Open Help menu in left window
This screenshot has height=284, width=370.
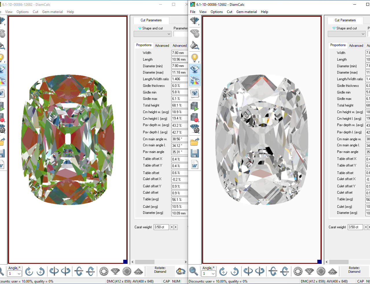[x=70, y=12]
